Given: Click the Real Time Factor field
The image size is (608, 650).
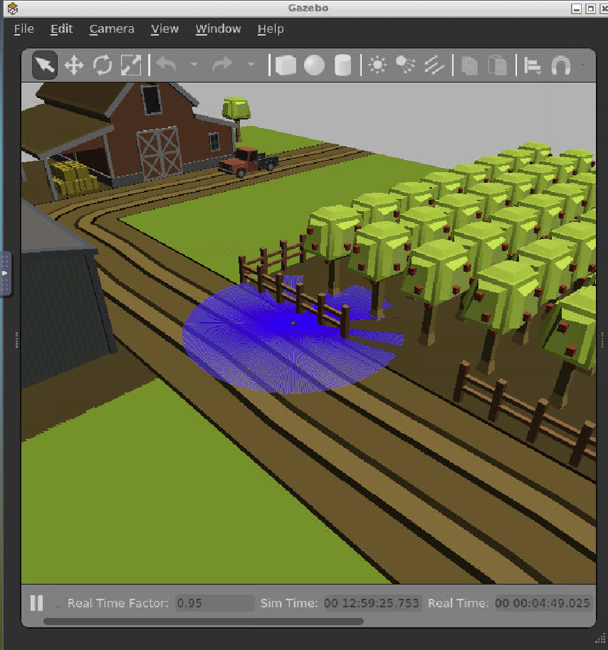Looking at the screenshot, I should click(x=215, y=603).
